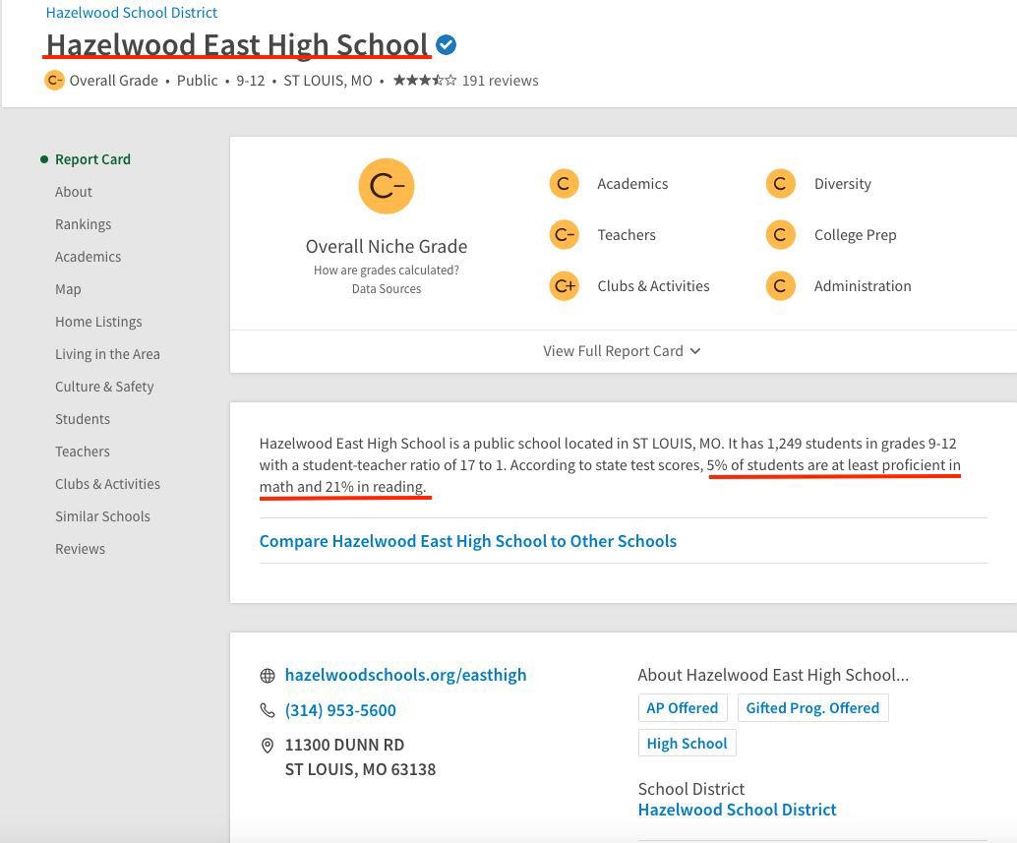Click the Teachers C- grade badge
Image resolution: width=1017 pixels, height=843 pixels.
[564, 235]
